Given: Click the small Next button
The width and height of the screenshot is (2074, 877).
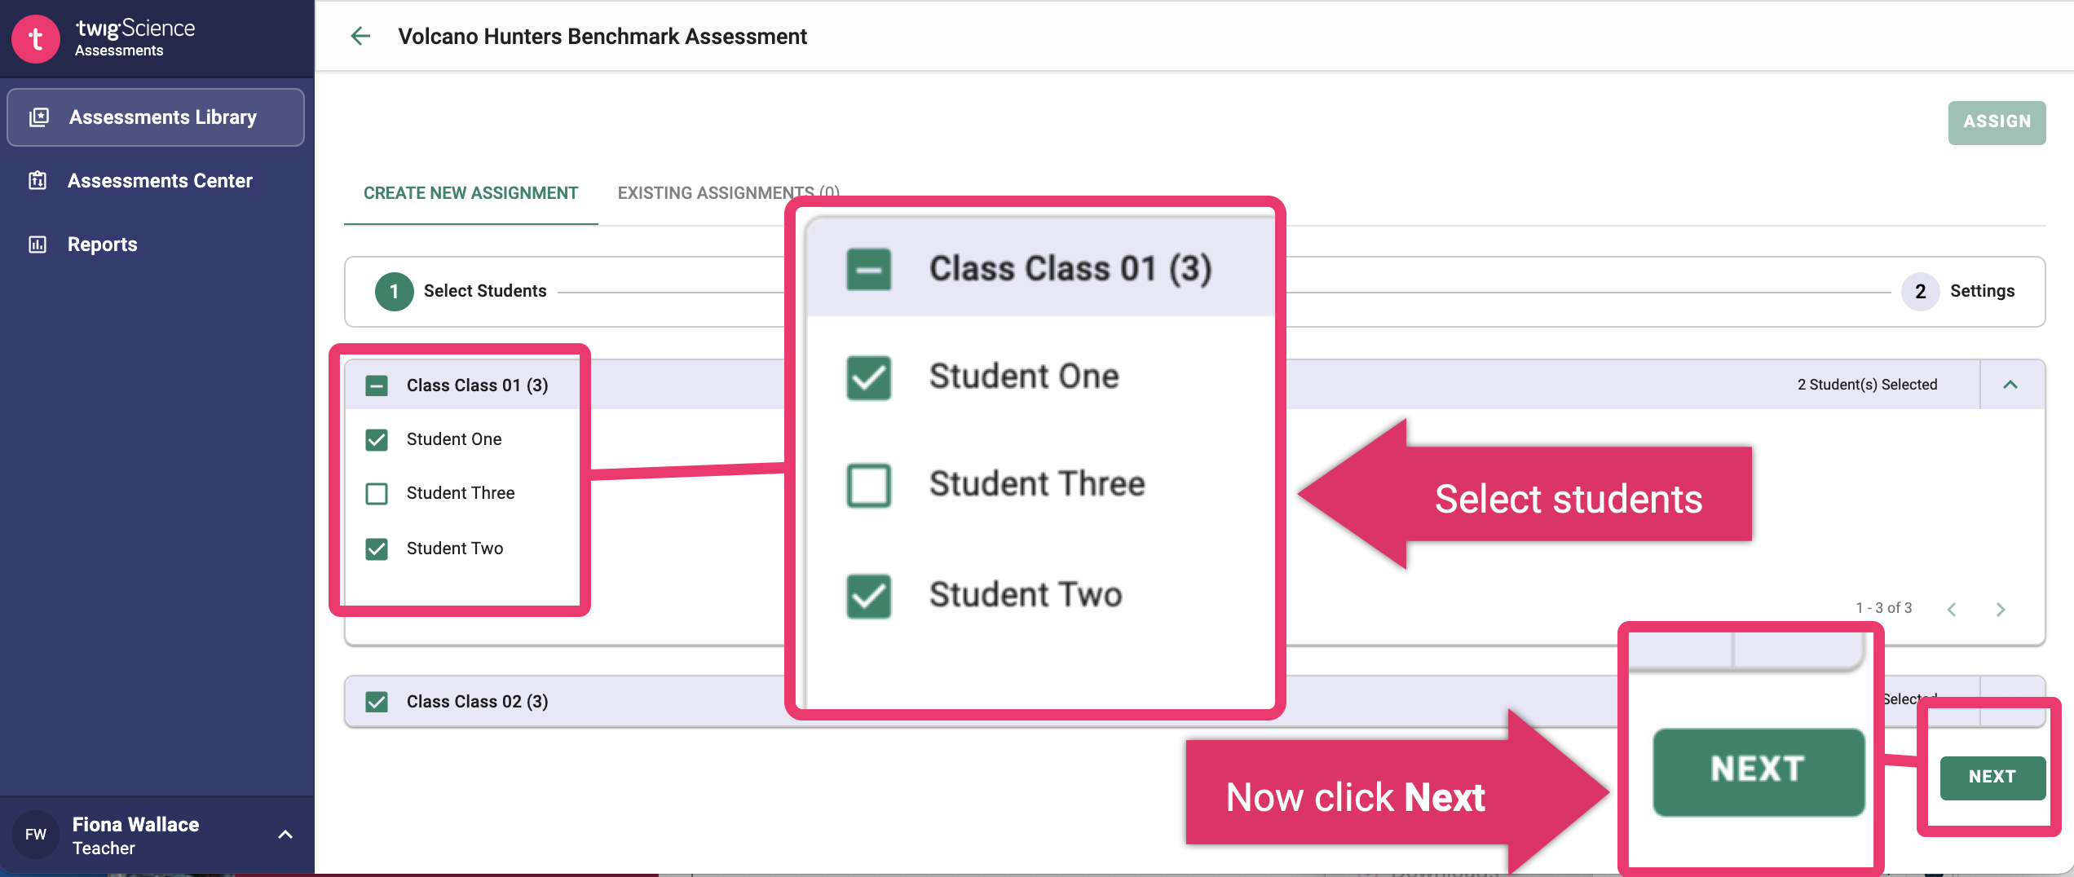Looking at the screenshot, I should tap(1992, 777).
